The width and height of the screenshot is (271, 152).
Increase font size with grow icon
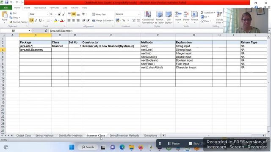(59, 14)
